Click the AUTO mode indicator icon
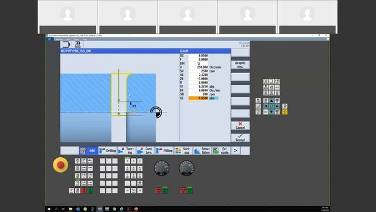The image size is (376, 212). [78, 45]
